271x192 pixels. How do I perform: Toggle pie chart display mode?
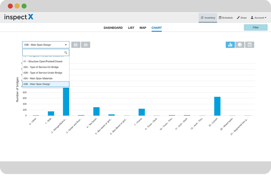(240, 44)
